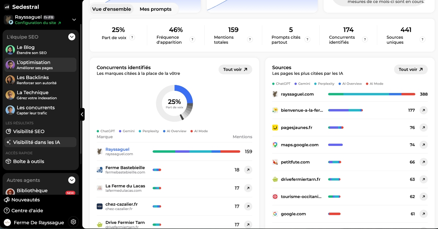Open Boîte à outils
Screen dimensions: 438x229
41,162
